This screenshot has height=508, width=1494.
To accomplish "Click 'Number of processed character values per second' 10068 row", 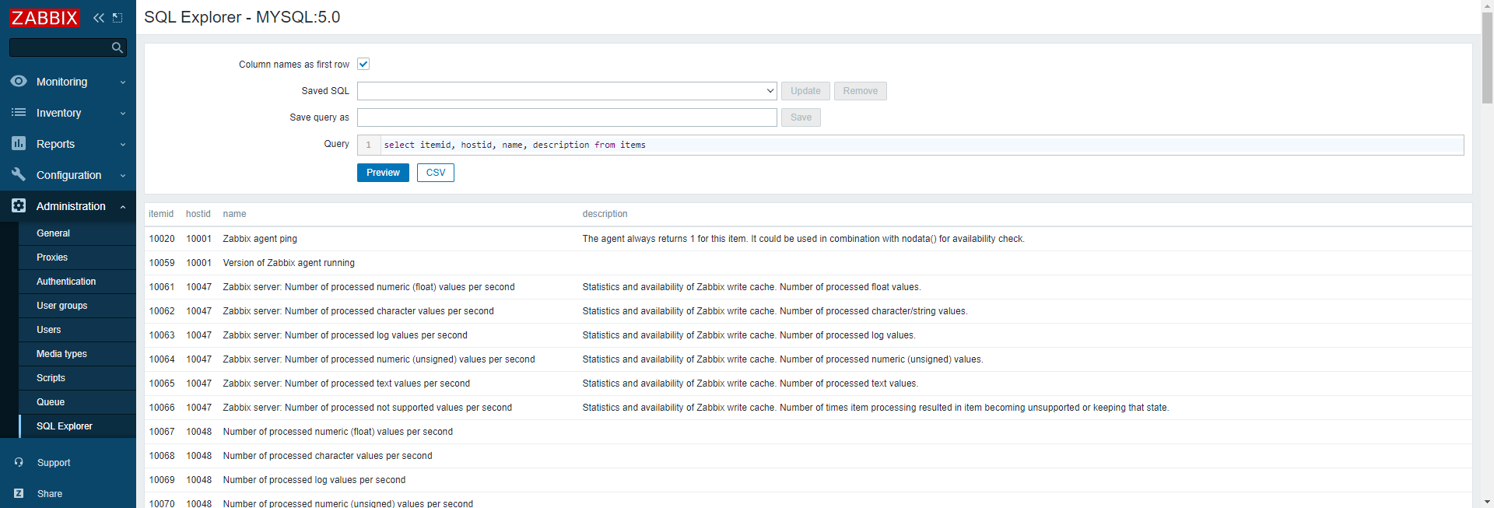I will coord(328,456).
